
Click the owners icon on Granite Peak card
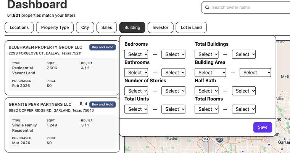[81, 104]
